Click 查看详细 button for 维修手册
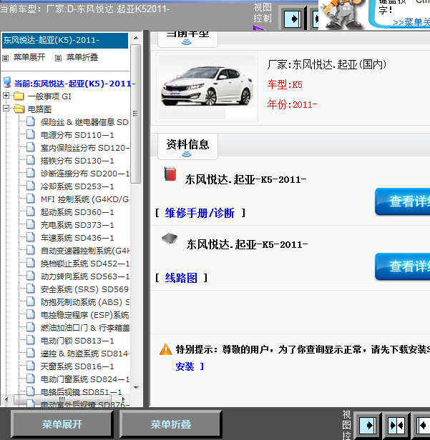 (x=403, y=201)
